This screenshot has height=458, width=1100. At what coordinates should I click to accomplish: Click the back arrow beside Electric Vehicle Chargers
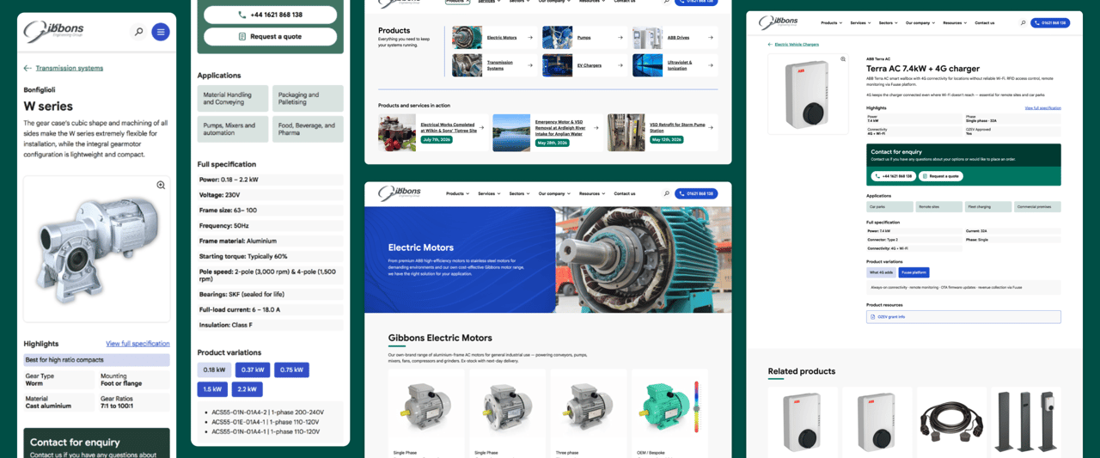click(770, 44)
